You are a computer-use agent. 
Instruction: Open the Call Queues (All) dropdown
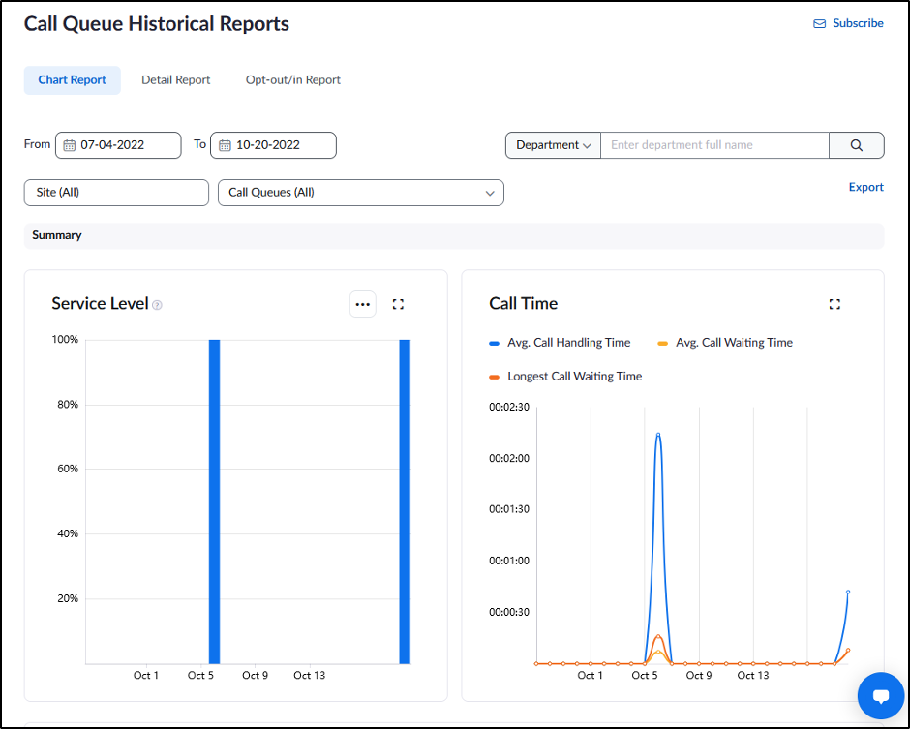(360, 193)
